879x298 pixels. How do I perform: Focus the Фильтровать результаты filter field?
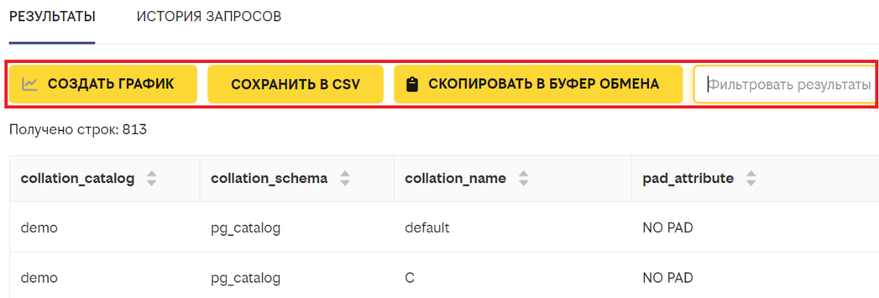(x=785, y=84)
